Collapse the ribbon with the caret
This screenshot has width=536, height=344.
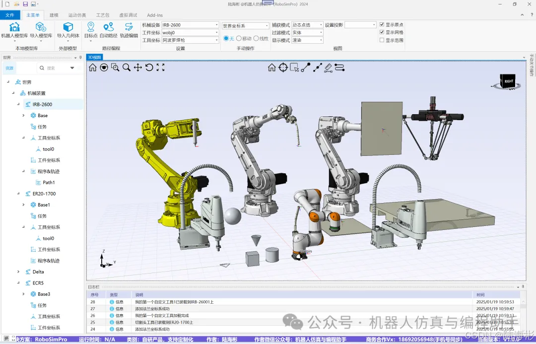click(x=522, y=15)
